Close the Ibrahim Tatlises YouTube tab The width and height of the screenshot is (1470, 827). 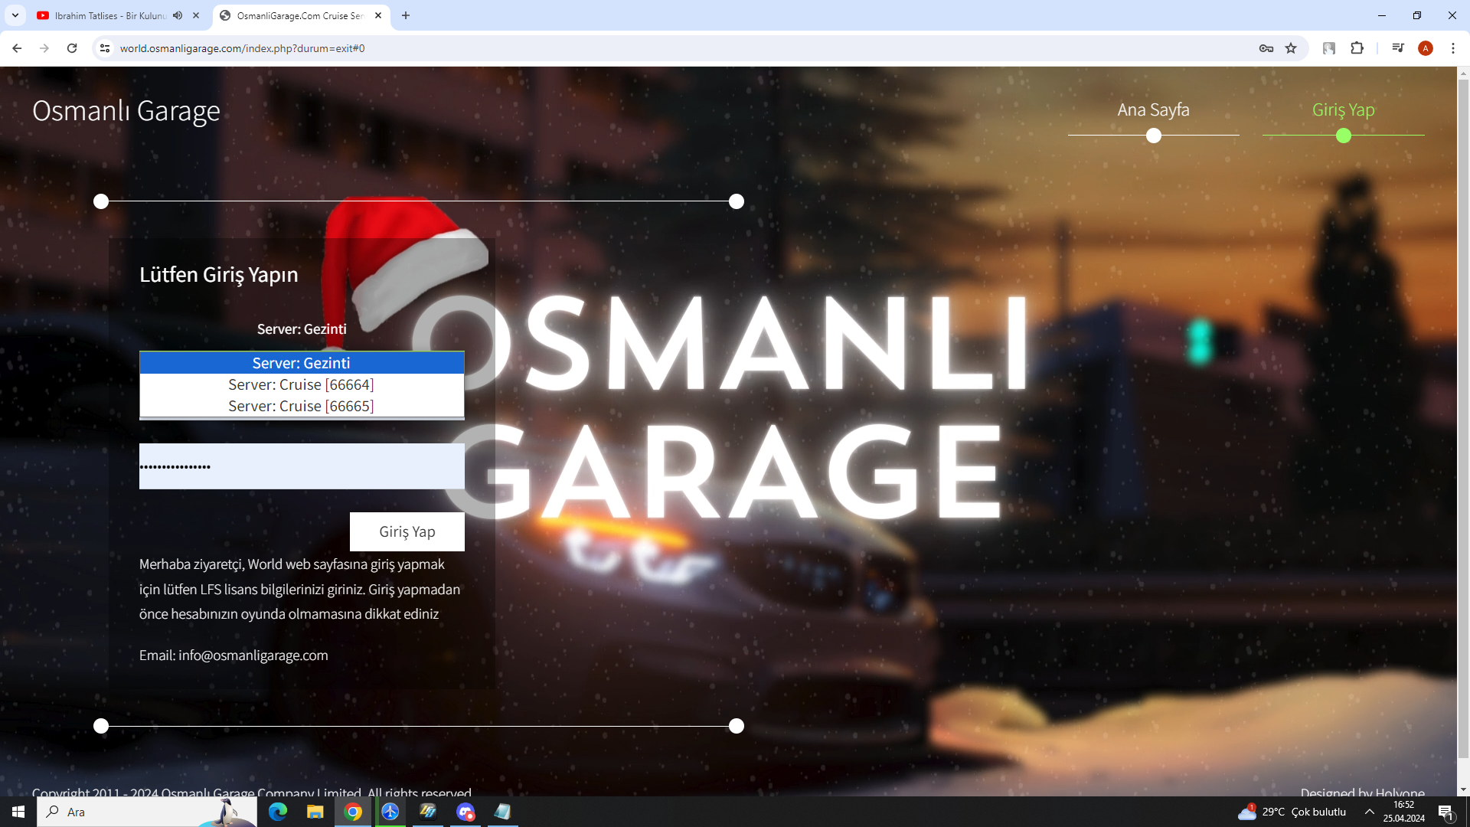point(196,15)
